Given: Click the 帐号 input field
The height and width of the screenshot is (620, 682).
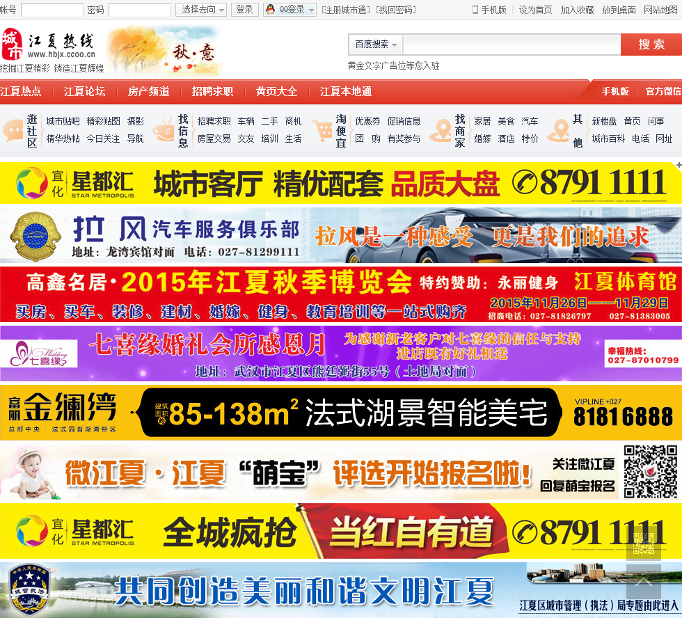Looking at the screenshot, I should (51, 10).
